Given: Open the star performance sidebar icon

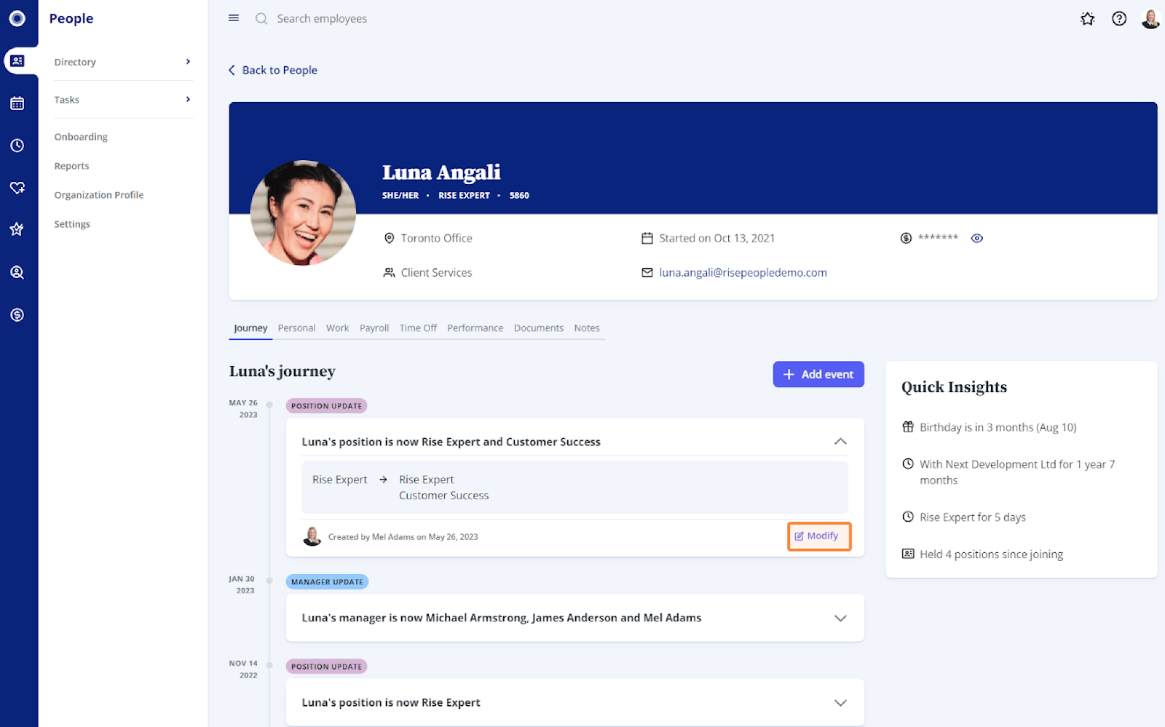Looking at the screenshot, I should pyautogui.click(x=17, y=229).
